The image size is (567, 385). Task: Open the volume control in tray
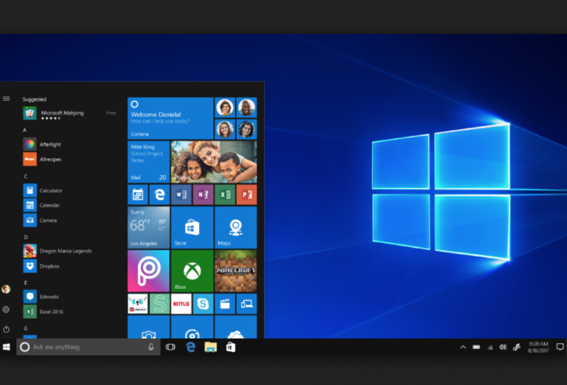coord(503,347)
